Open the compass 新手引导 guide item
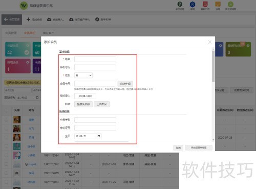Viewport: 256px width, 189px height. click(x=103, y=20)
